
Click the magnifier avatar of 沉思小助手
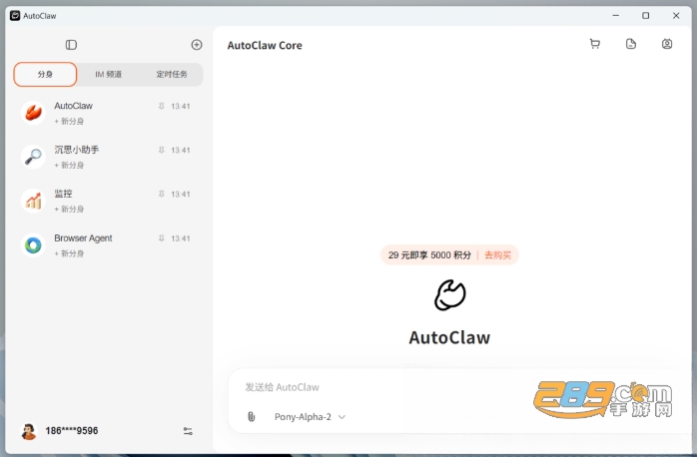tap(33, 157)
